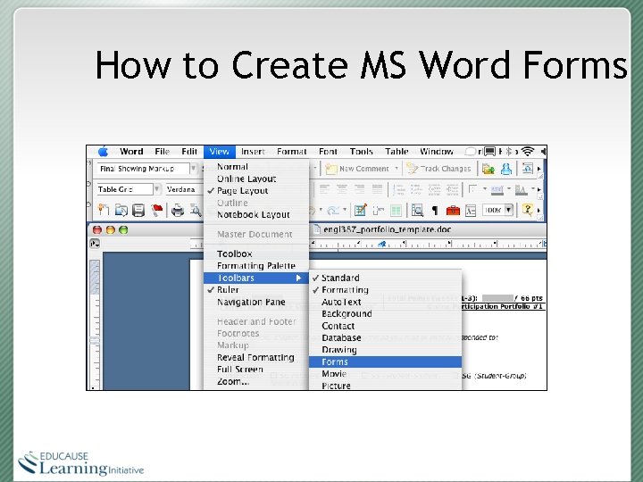Open the Verdana font name box
This screenshot has height=482, width=643.
(184, 189)
